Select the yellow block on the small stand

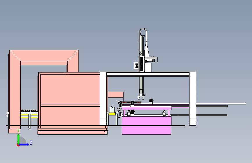point(112,114)
